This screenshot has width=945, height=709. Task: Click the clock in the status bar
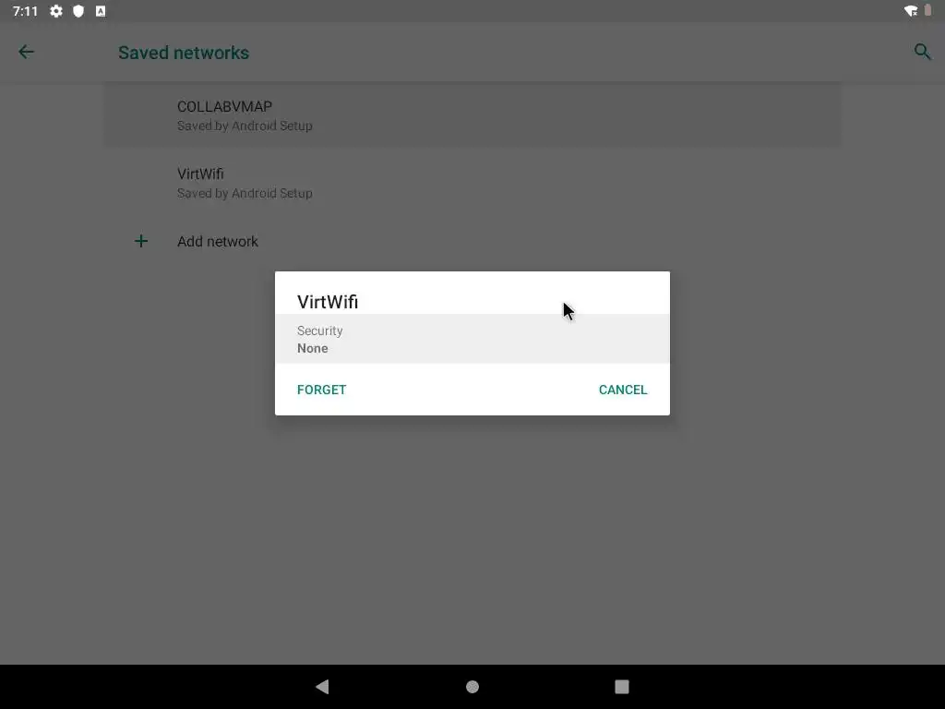click(25, 11)
